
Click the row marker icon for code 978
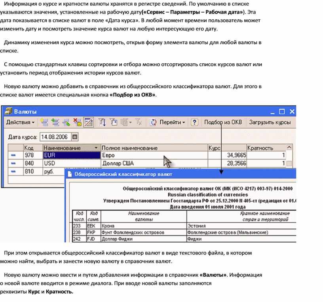13,155
